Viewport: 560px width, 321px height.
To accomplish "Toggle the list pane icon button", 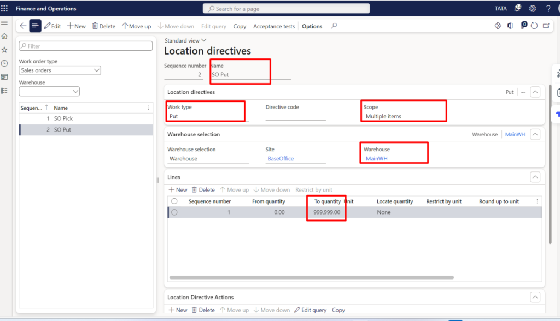I will tap(35, 26).
